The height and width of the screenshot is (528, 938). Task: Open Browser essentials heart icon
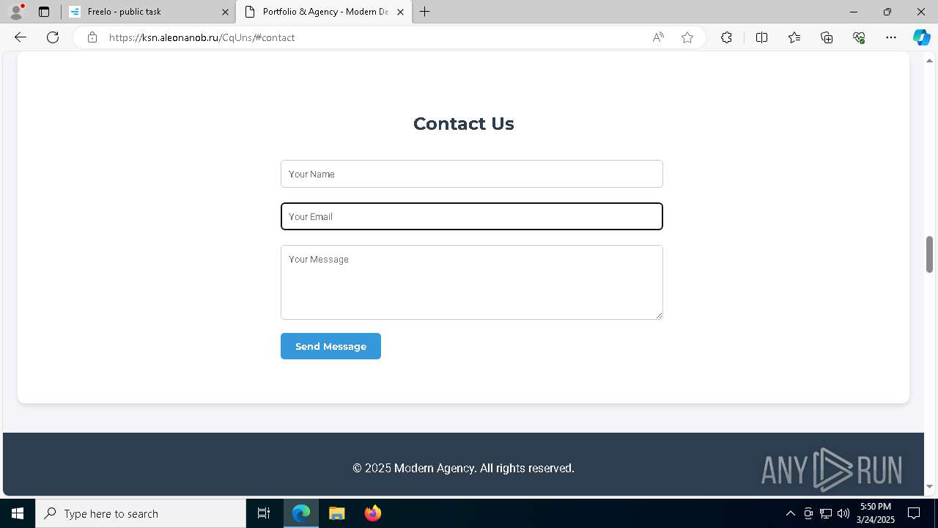click(859, 37)
